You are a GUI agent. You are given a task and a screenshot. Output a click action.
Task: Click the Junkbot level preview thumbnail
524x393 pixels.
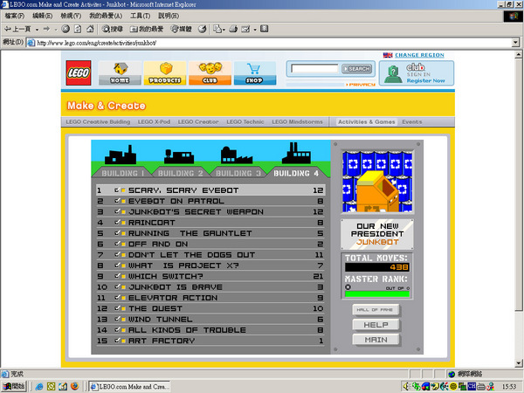pyautogui.click(x=377, y=182)
